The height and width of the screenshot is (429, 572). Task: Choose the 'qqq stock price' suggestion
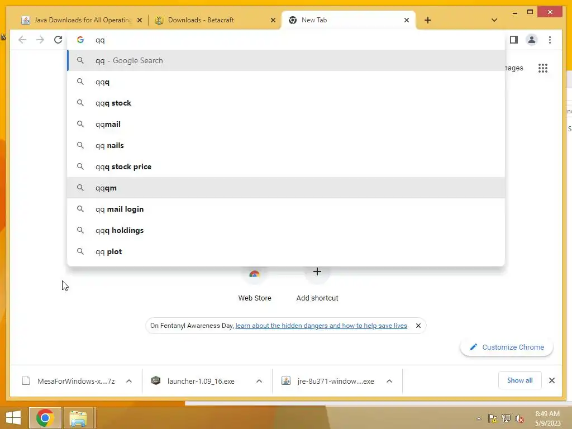pyautogui.click(x=286, y=166)
